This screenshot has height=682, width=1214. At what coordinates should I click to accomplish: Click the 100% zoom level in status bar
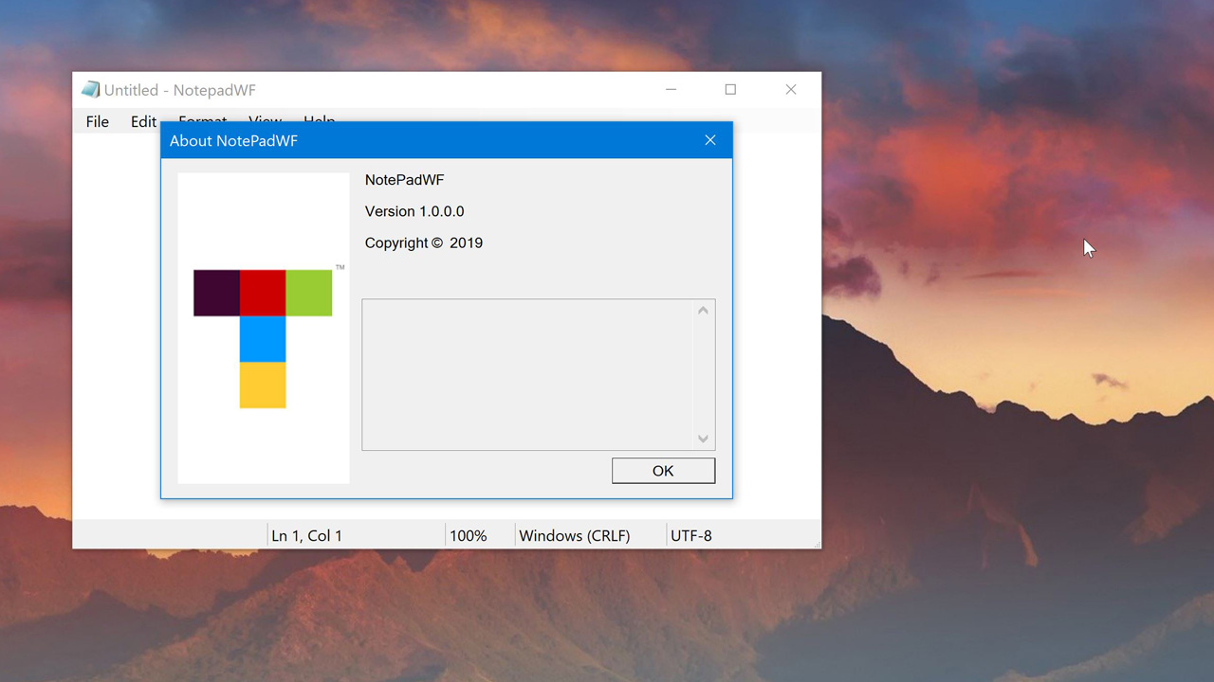[x=468, y=535]
